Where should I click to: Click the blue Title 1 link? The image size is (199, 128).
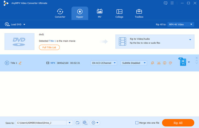(x=52, y=41)
